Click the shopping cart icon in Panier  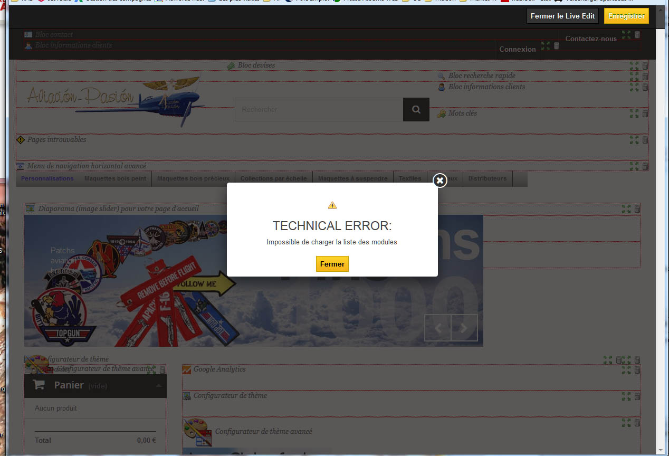point(39,385)
